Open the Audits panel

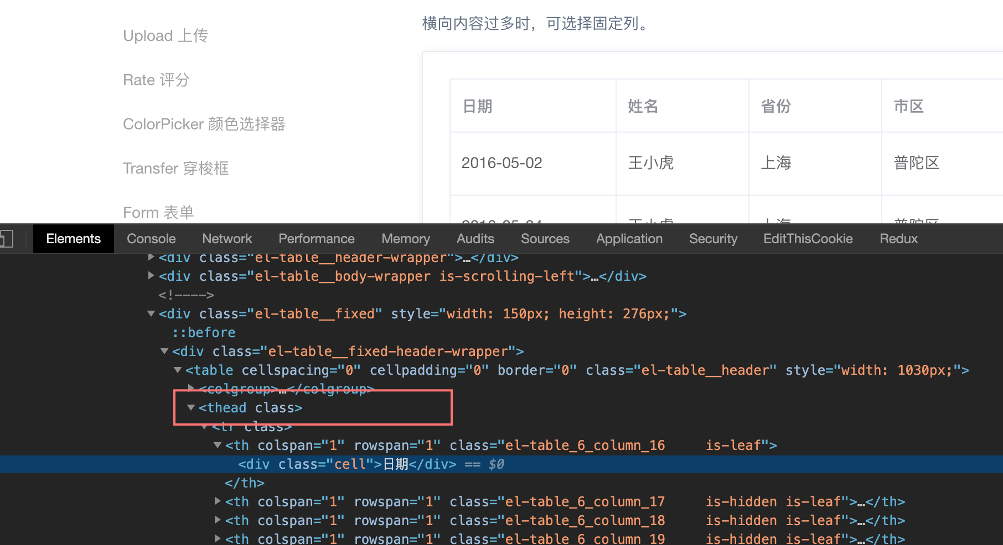click(x=475, y=238)
